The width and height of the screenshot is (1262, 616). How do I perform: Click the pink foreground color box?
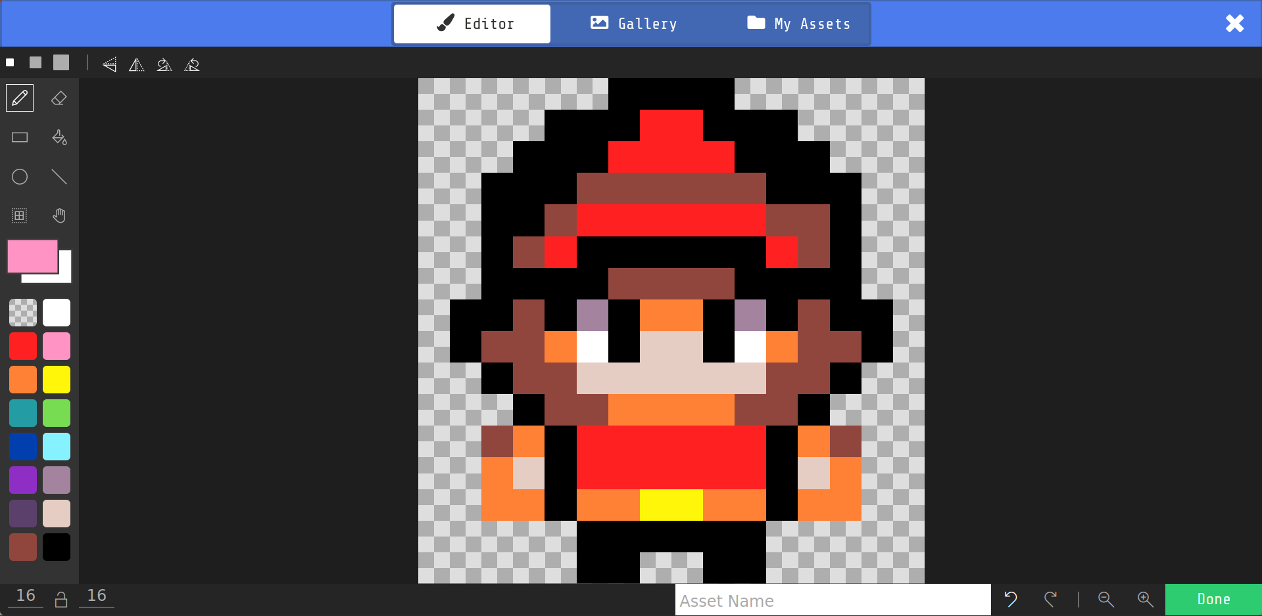[32, 256]
